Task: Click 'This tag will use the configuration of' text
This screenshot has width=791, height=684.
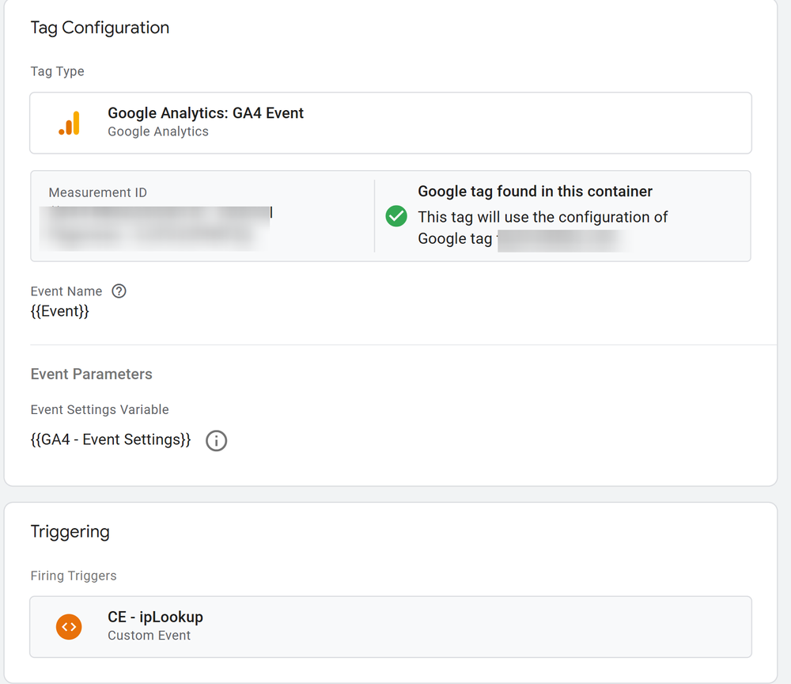Action: tap(543, 217)
